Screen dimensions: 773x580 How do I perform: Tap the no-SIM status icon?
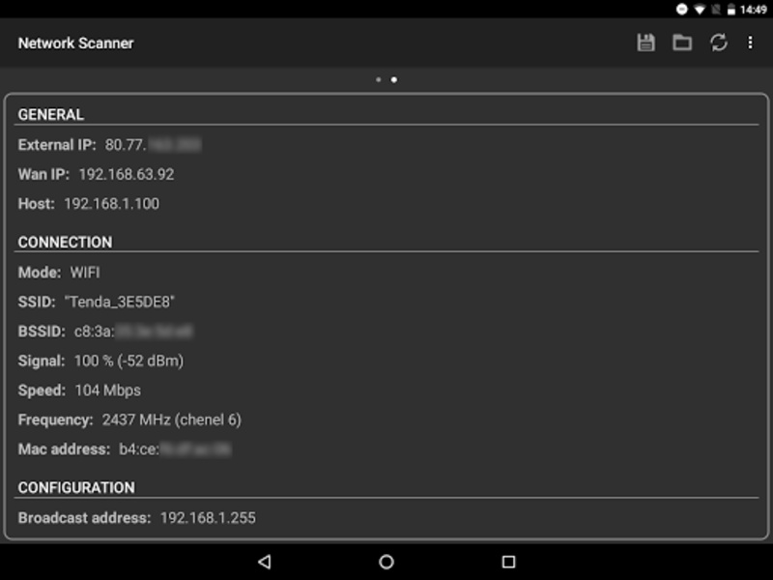[x=716, y=10]
